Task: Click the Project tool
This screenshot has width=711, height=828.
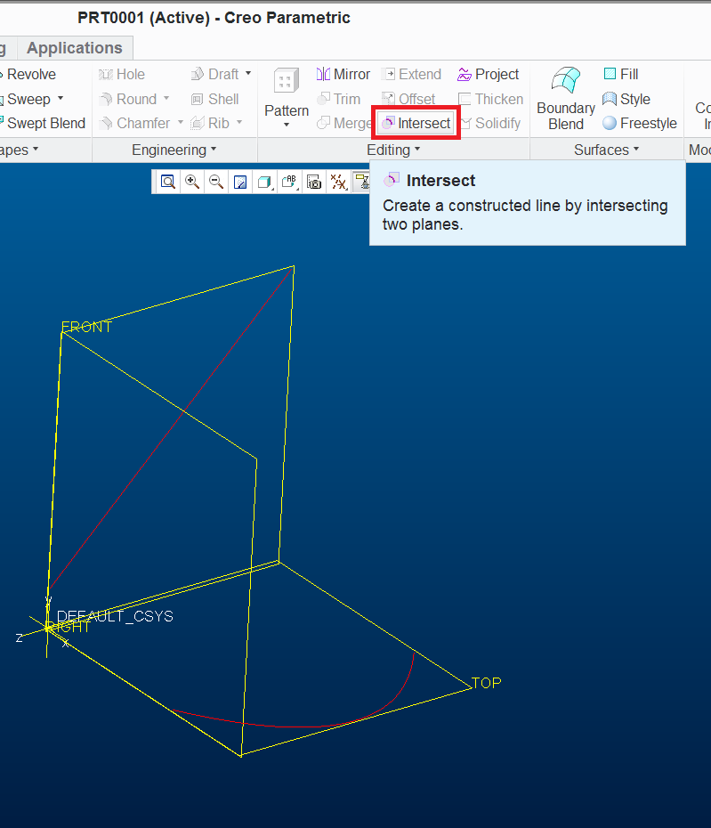Action: (x=489, y=75)
